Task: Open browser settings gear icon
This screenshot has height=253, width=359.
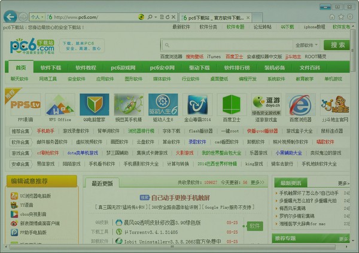Action: (350, 17)
